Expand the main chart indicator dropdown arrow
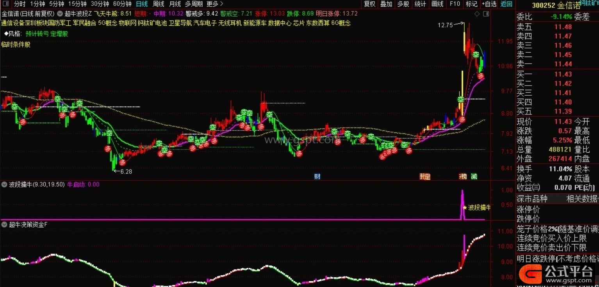 click(x=60, y=13)
